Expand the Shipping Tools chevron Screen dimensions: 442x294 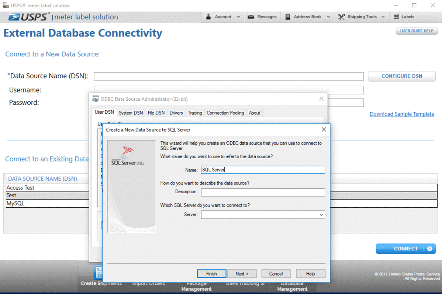click(x=383, y=17)
